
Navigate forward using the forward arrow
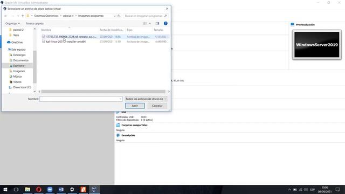[12, 16]
